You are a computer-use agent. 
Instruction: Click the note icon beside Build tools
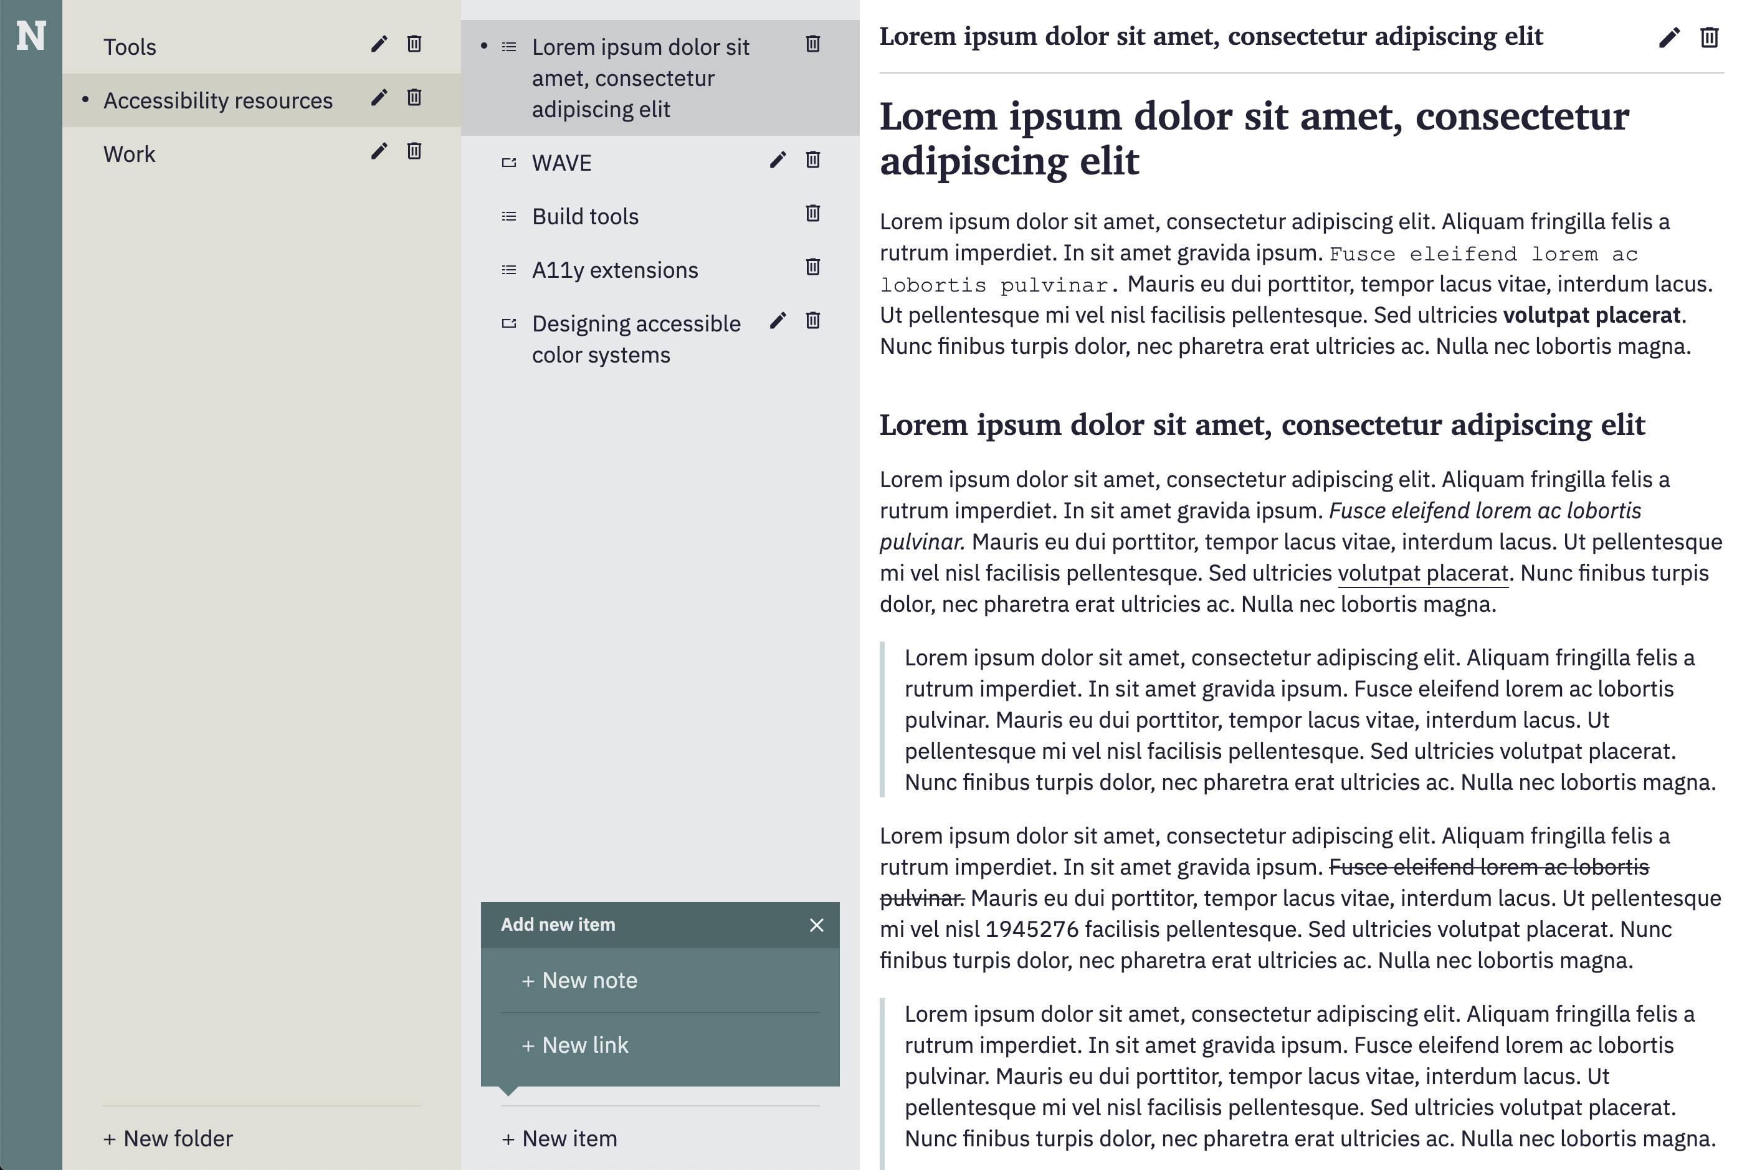click(x=509, y=216)
